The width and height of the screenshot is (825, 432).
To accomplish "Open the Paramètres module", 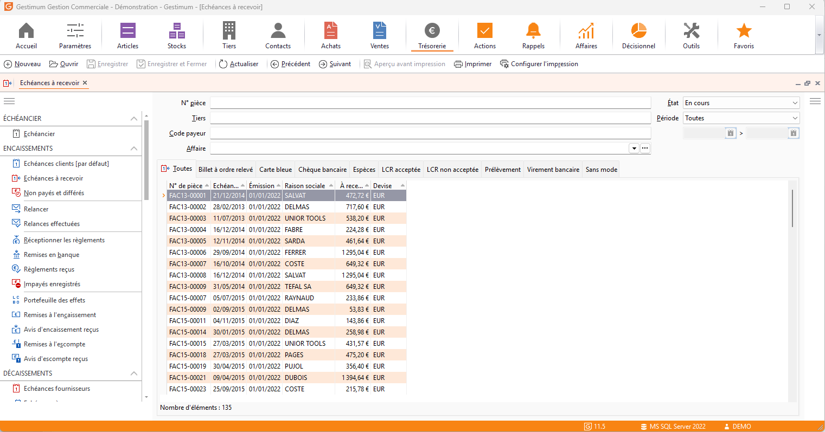I will (x=75, y=36).
